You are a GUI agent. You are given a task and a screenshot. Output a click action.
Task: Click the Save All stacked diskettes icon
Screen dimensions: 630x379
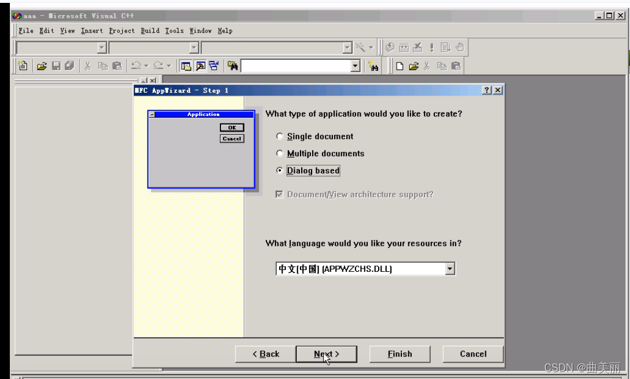coord(69,66)
